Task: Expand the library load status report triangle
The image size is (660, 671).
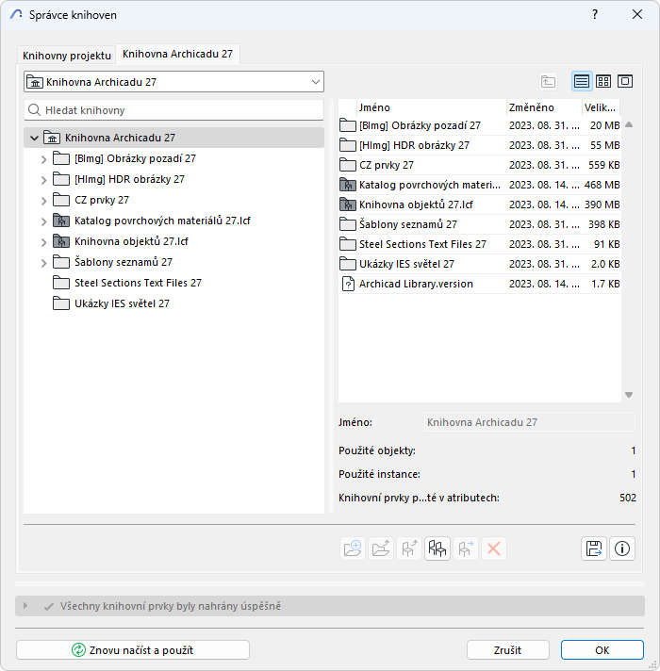Action: 25,606
